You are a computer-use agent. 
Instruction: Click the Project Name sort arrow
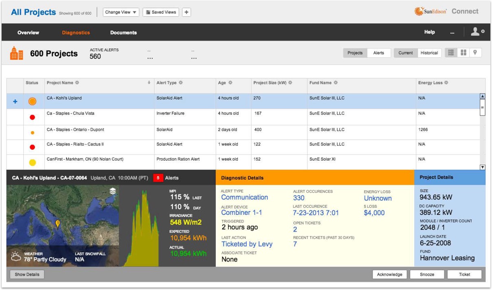point(149,83)
